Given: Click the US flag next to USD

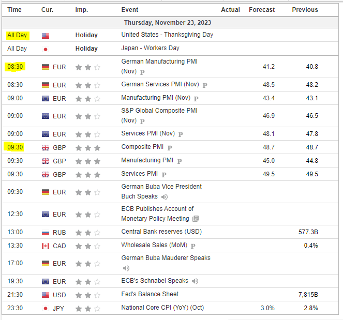Looking at the screenshot, I should [46, 295].
